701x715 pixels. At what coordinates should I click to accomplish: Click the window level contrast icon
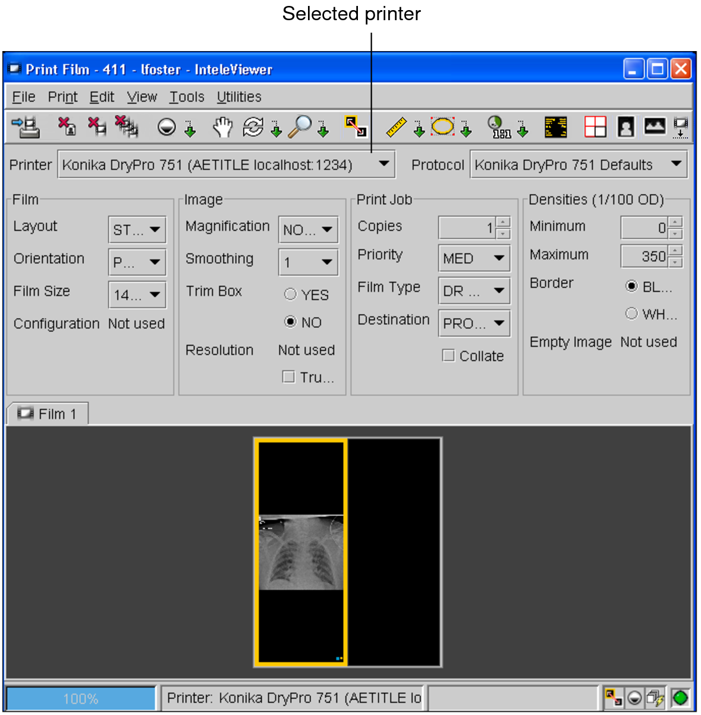[x=166, y=127]
